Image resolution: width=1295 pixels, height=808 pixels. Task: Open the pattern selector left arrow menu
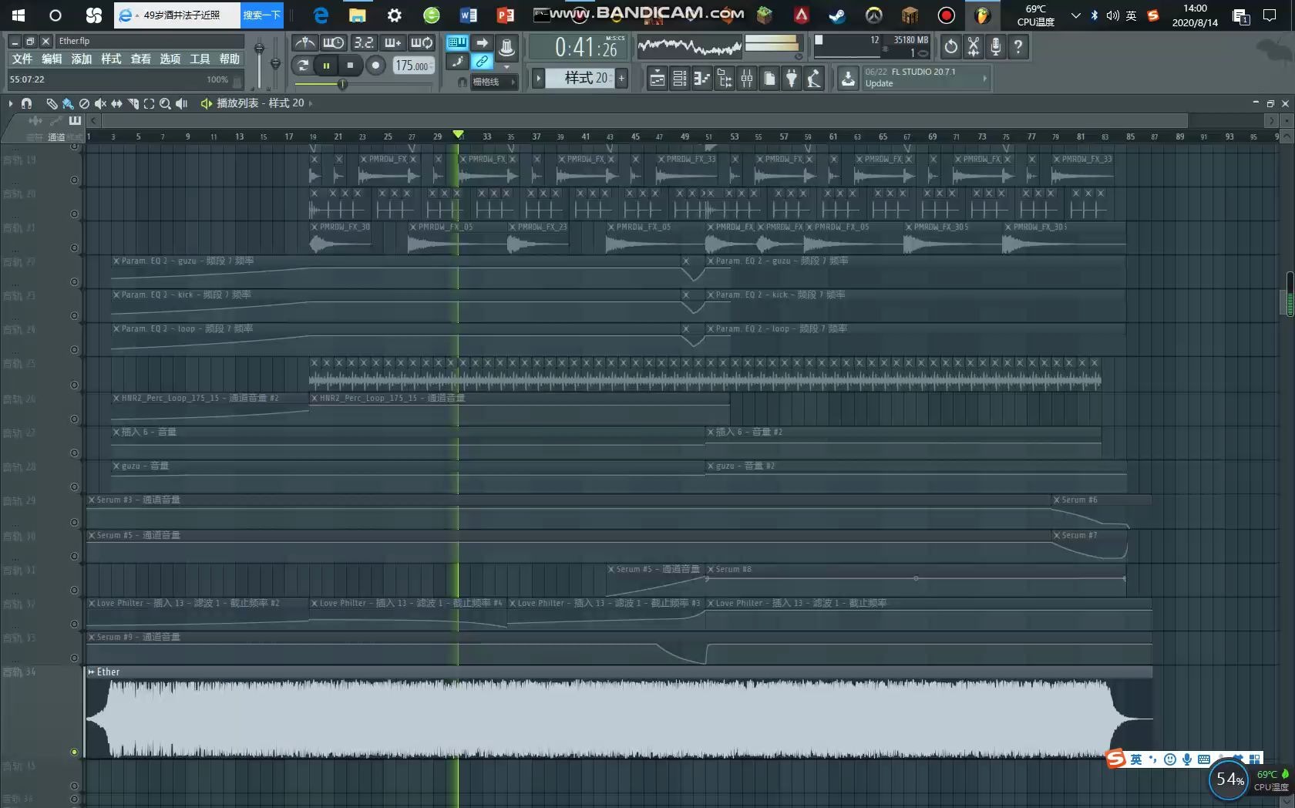pyautogui.click(x=539, y=78)
